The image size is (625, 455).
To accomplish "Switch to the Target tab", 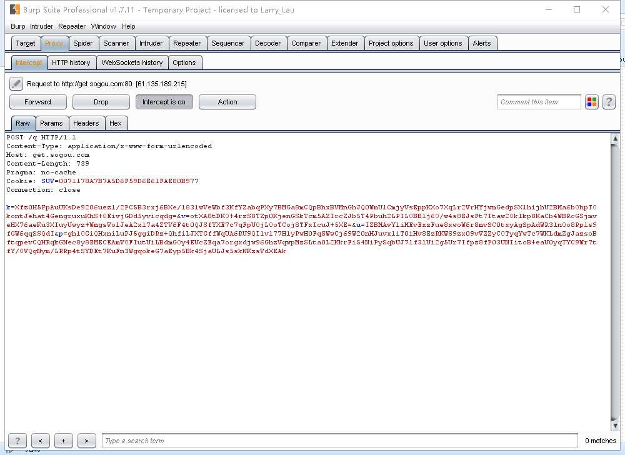I will coord(26,43).
